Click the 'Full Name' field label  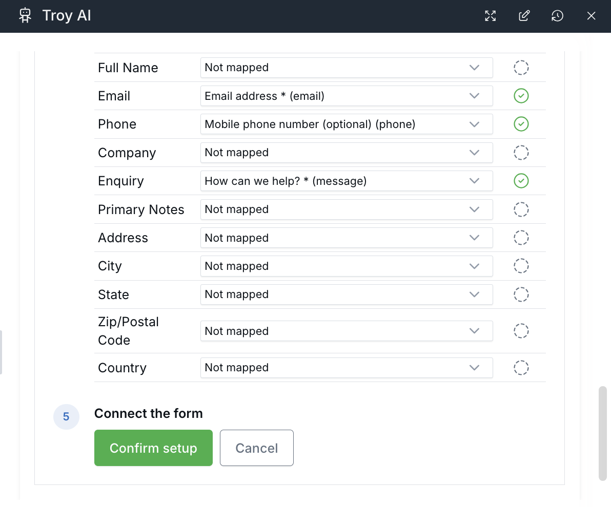[128, 68]
